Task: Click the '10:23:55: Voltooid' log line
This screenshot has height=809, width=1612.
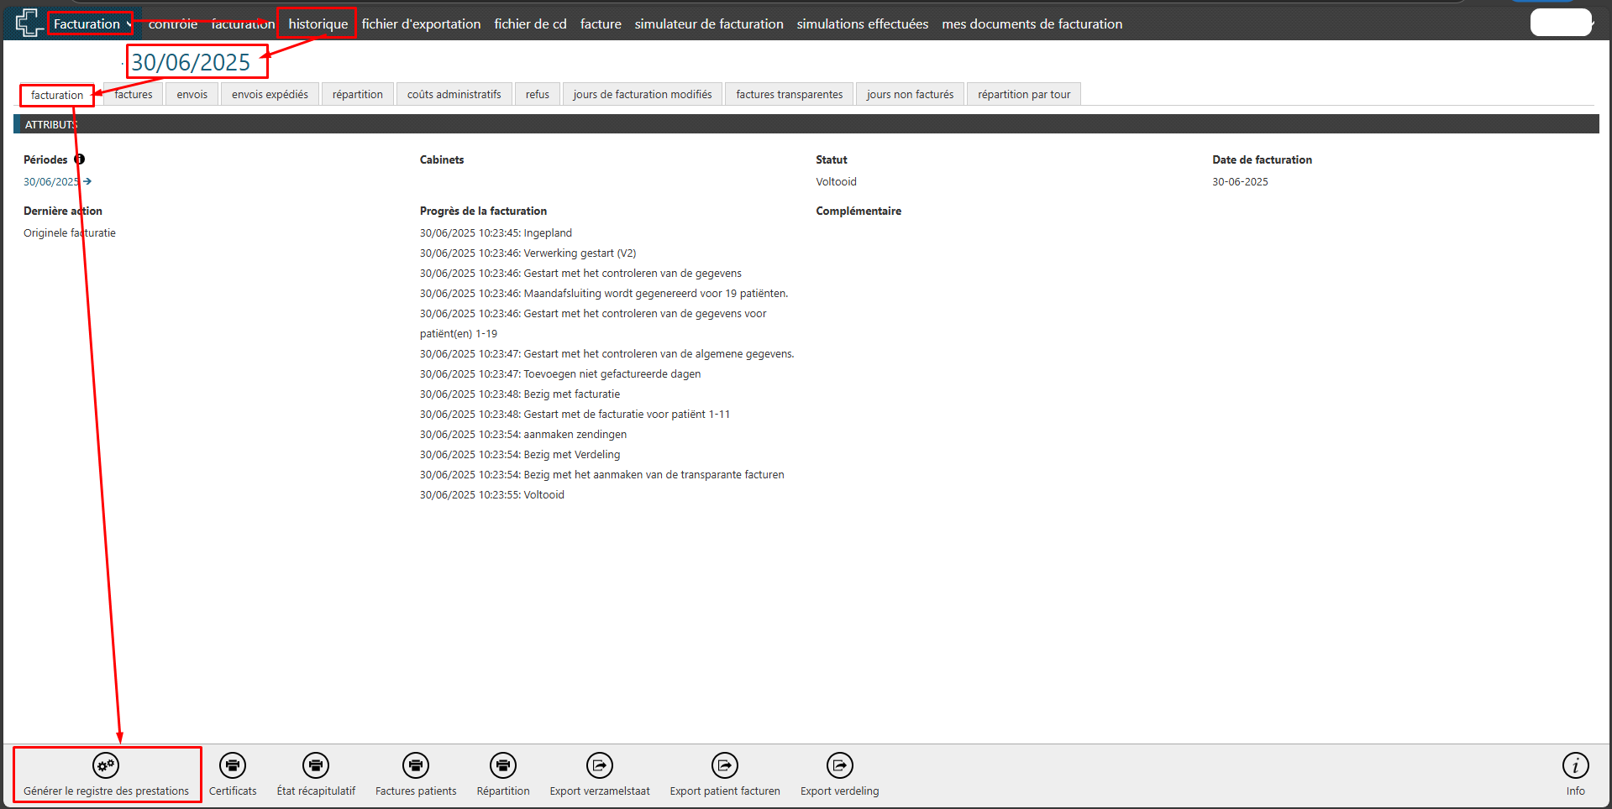Action: click(x=492, y=494)
